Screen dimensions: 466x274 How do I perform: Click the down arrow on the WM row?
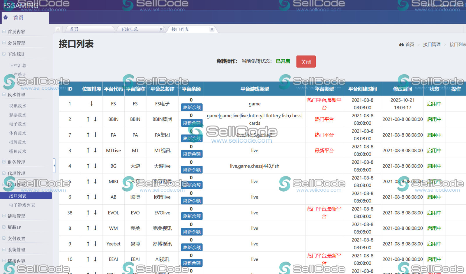pos(95,228)
